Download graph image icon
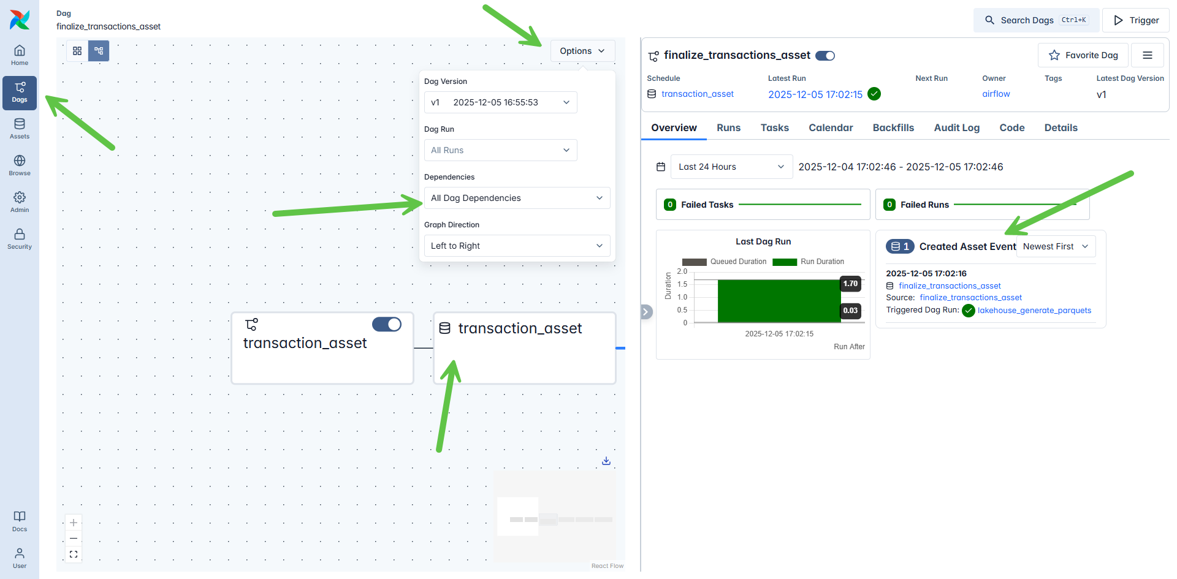Viewport: 1177px width, 579px height. (606, 461)
